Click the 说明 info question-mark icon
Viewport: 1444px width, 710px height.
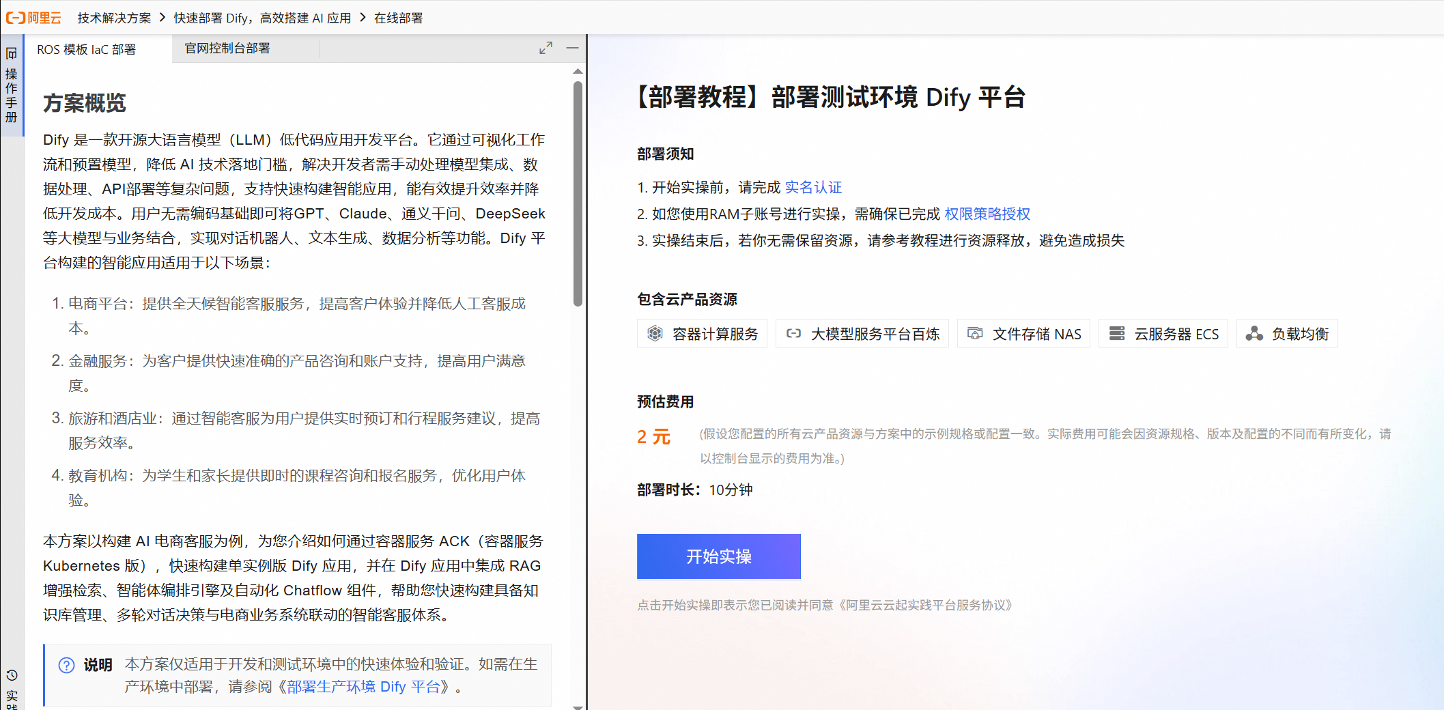66,665
